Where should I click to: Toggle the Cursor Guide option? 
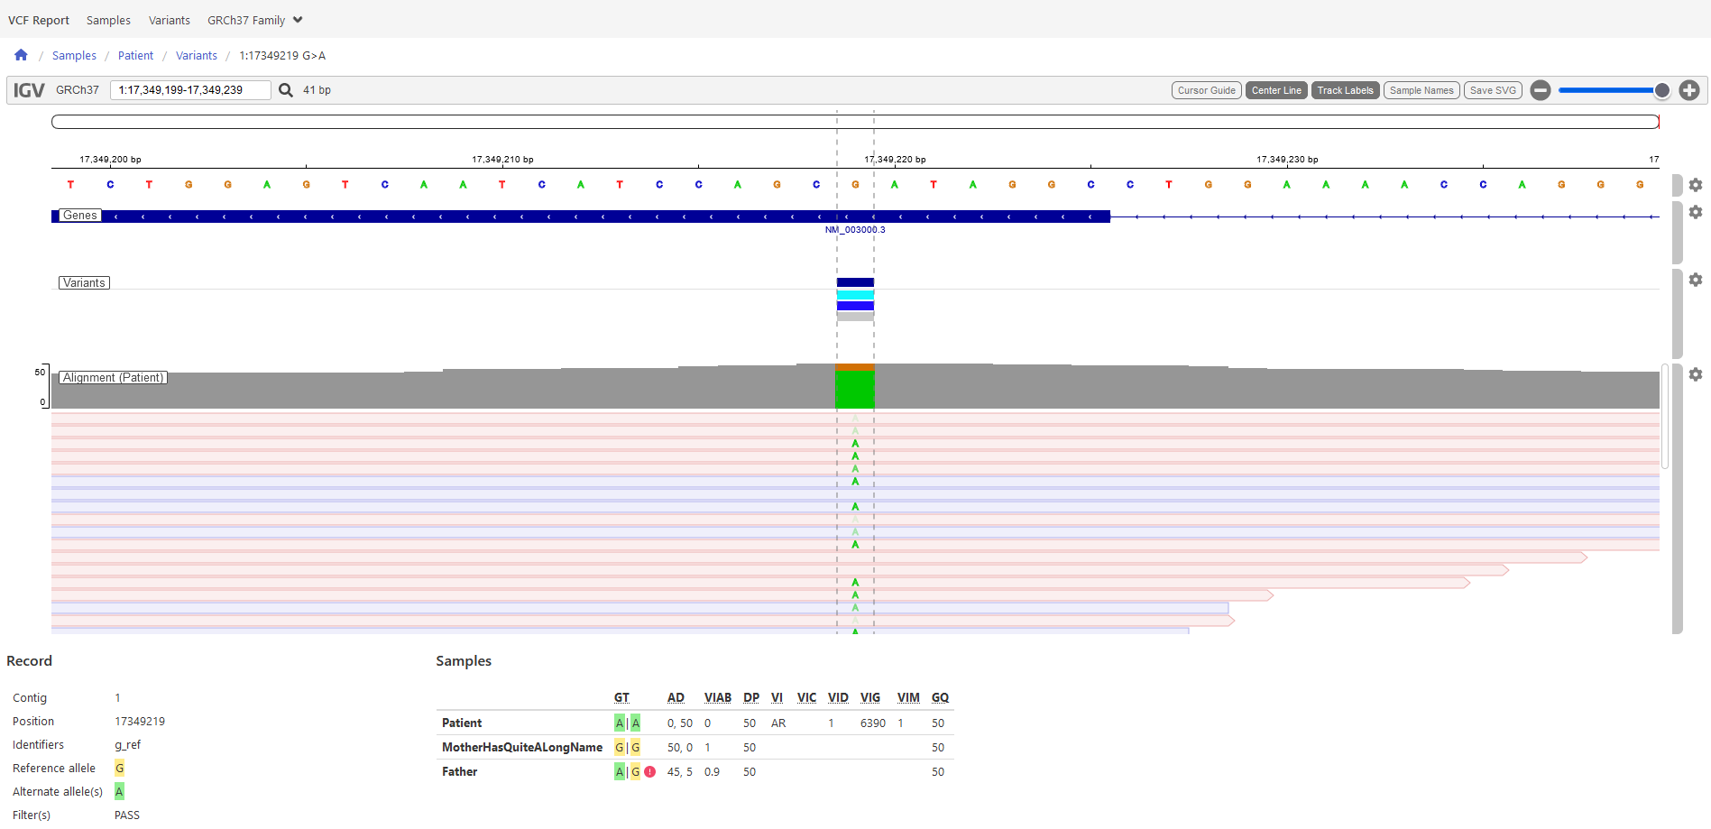pos(1206,90)
